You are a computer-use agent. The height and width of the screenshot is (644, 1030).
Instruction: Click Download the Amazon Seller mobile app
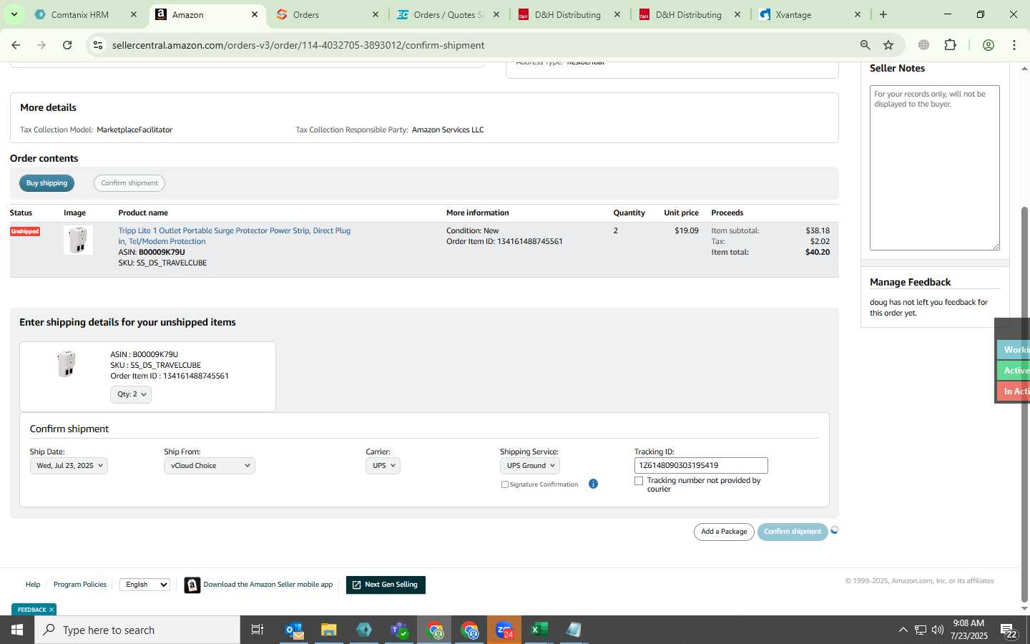tap(268, 585)
